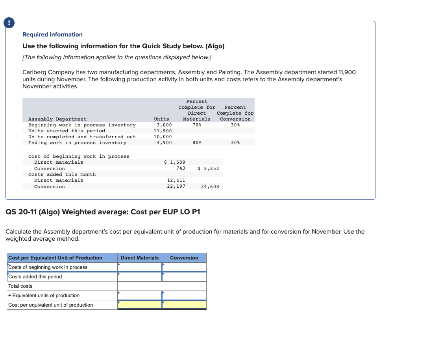
Task: Select Conversion cell for costs added this period
Action: [x=184, y=277]
